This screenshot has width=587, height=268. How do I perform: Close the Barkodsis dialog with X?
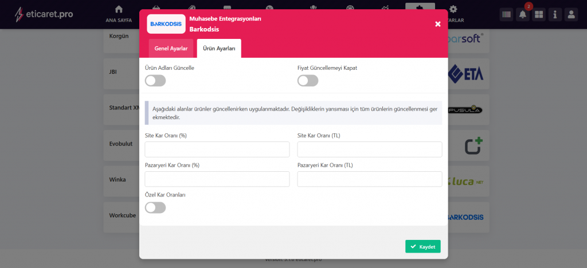438,24
